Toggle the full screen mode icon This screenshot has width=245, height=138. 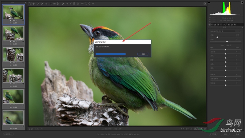(205, 4)
